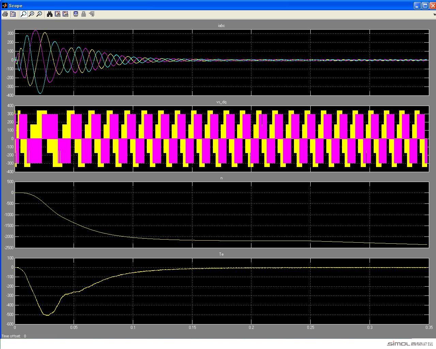Select the Zoom magnifier tool
436x349 pixels.
pos(24,14)
